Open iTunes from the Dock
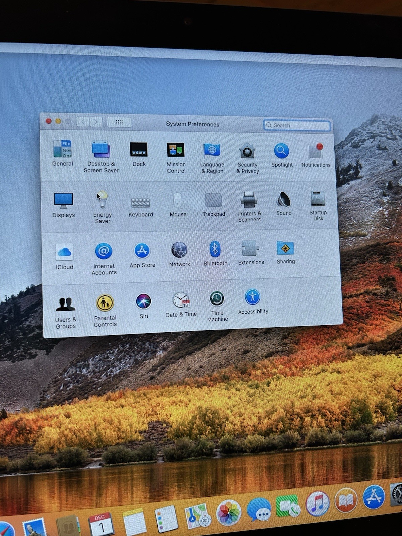The width and height of the screenshot is (402, 536). click(317, 504)
